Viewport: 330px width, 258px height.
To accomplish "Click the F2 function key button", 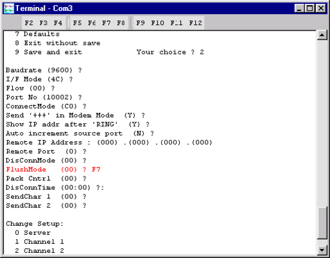I will (x=29, y=23).
